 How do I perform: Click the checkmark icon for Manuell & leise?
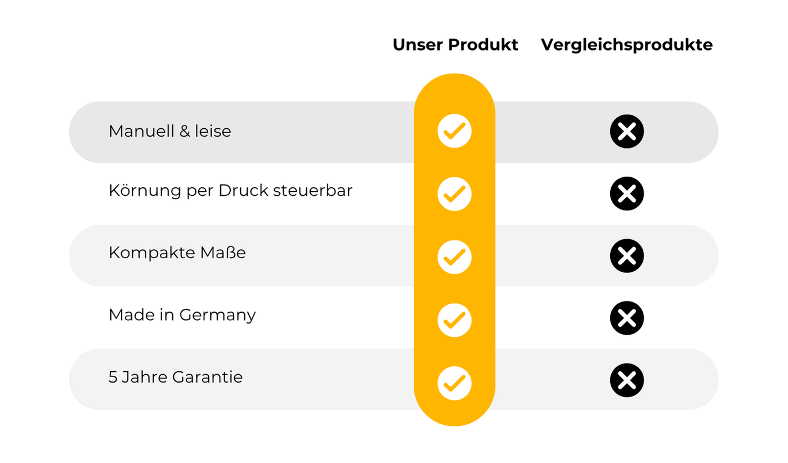click(454, 131)
